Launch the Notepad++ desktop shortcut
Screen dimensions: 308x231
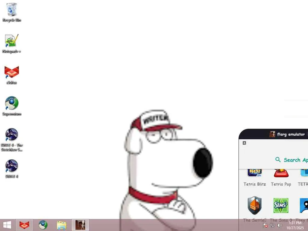coord(12,43)
